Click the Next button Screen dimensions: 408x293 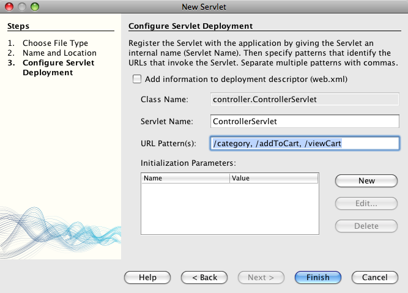(x=261, y=277)
